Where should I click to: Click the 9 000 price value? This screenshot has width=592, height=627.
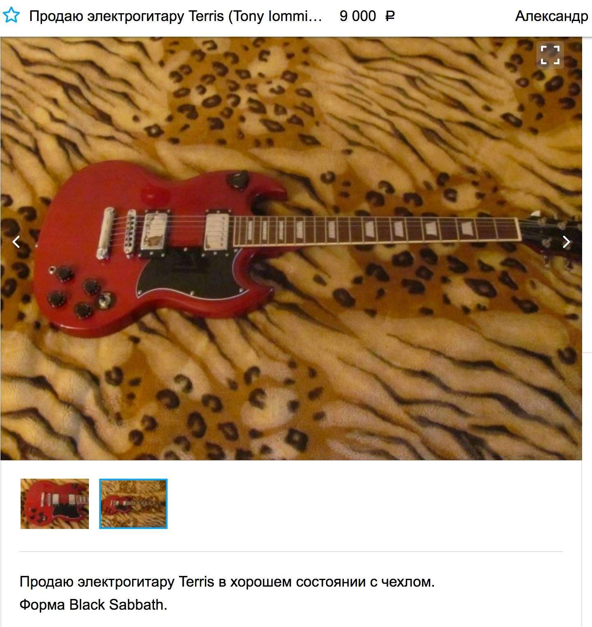click(x=357, y=16)
